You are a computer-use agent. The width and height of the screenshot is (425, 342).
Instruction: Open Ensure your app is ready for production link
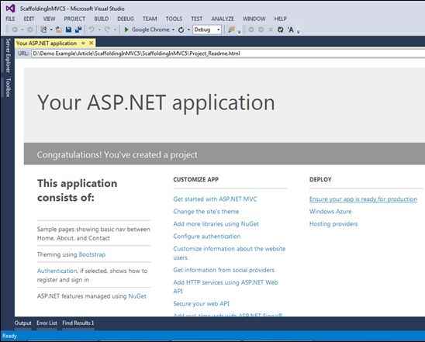pyautogui.click(x=363, y=199)
